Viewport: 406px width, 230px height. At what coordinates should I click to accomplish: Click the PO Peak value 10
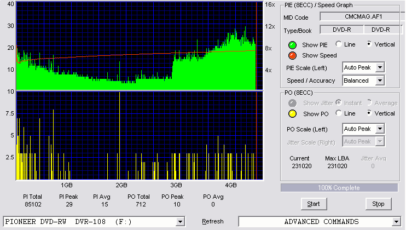point(177,204)
